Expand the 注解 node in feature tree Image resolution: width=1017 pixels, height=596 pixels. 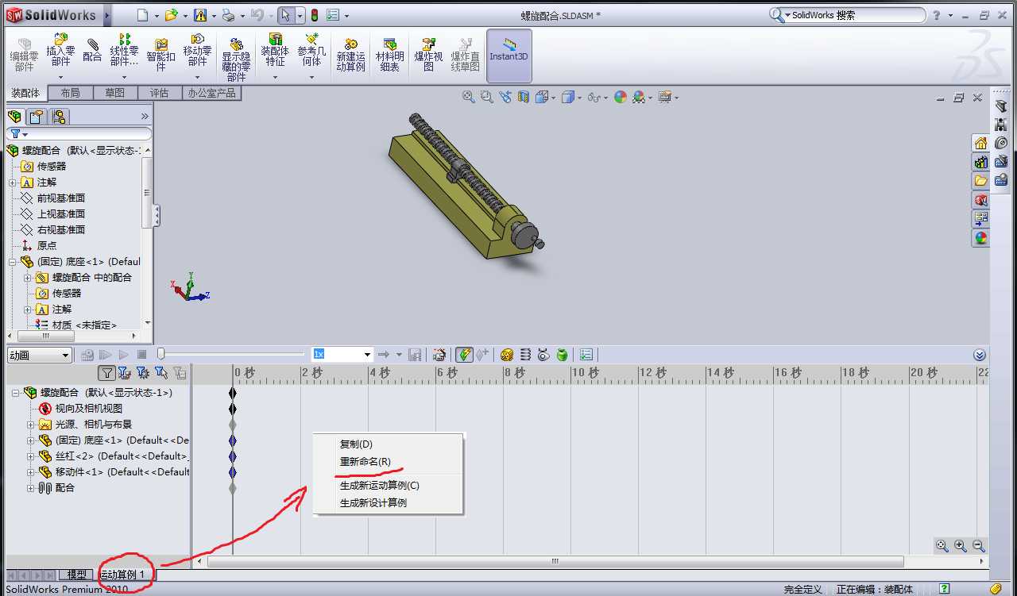click(x=13, y=183)
